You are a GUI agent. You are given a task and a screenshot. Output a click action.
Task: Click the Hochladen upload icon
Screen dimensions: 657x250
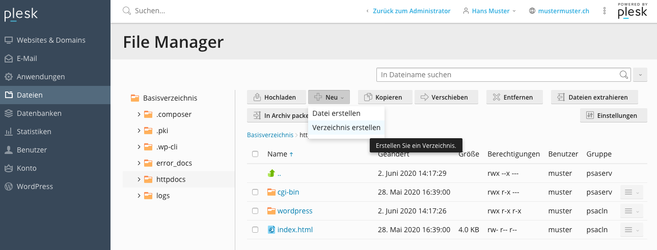click(x=256, y=97)
